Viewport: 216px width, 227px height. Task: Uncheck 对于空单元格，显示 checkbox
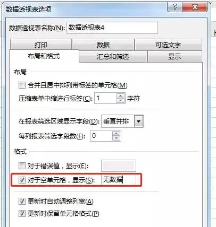pyautogui.click(x=22, y=180)
